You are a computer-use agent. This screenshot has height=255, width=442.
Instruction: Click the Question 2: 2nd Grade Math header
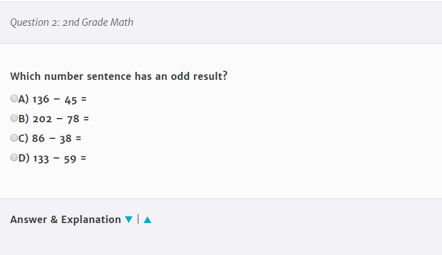[x=72, y=23]
